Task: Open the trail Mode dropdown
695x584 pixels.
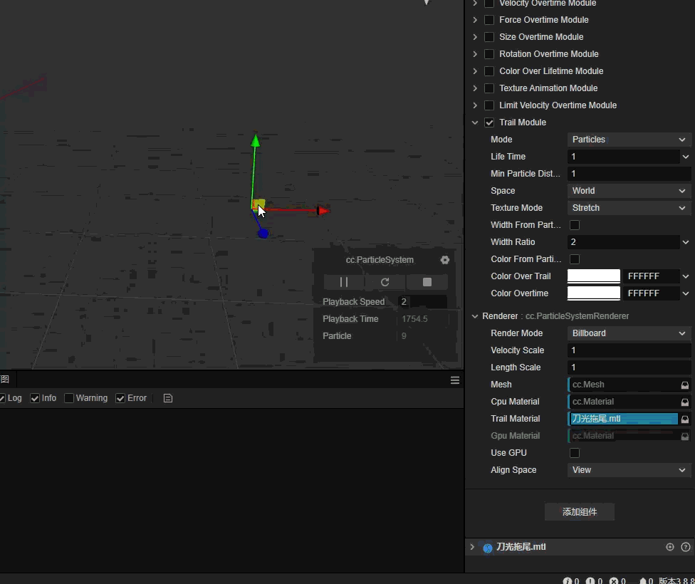Action: pyautogui.click(x=629, y=140)
